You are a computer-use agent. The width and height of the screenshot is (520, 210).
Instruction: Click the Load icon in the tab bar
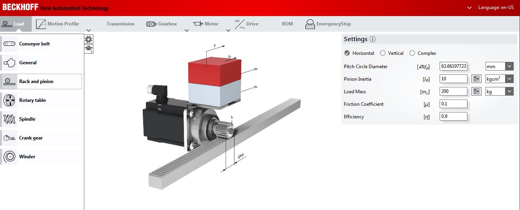(7, 24)
